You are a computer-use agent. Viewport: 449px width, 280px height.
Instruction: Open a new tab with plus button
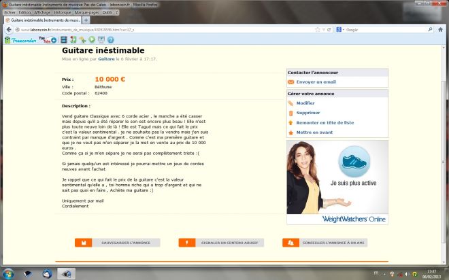(x=86, y=20)
